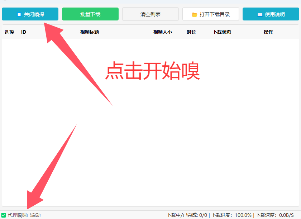Click the 时长 column header
Screen dimensions: 301x219
point(191,32)
